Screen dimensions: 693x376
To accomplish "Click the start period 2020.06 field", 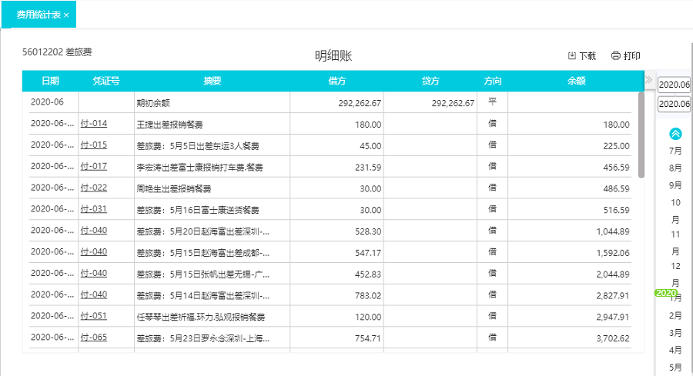I will click(675, 85).
